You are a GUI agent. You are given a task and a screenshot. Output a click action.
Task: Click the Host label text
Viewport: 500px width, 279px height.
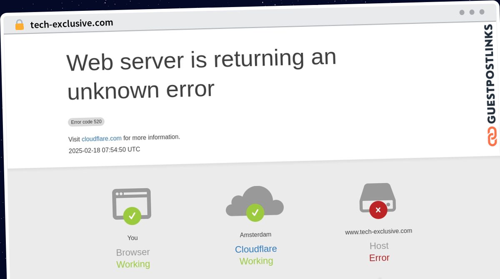tap(379, 246)
